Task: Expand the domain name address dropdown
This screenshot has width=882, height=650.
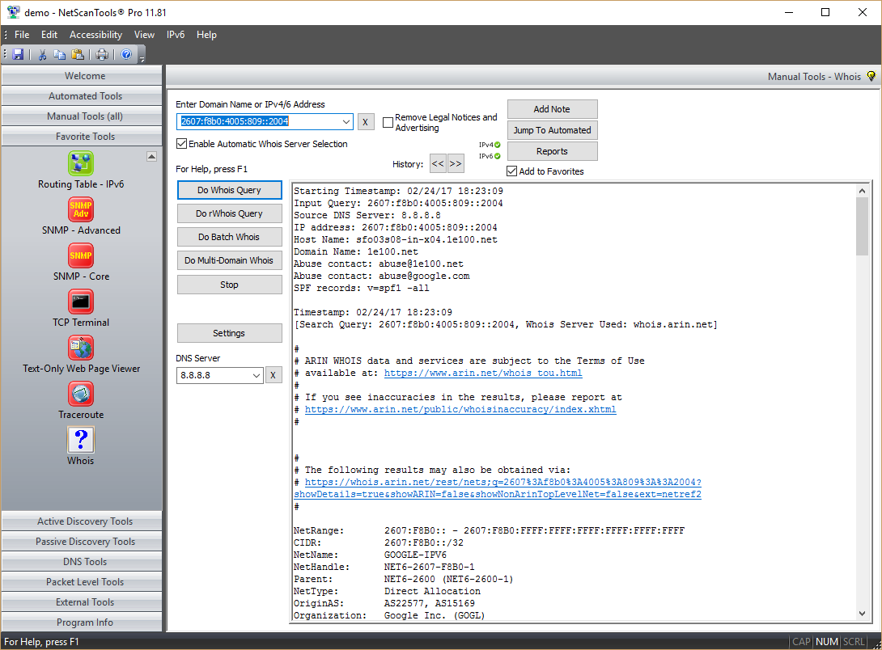Action: coord(346,121)
